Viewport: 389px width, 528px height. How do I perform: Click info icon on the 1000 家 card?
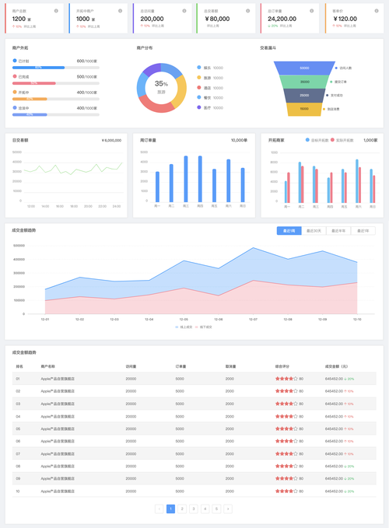121,11
